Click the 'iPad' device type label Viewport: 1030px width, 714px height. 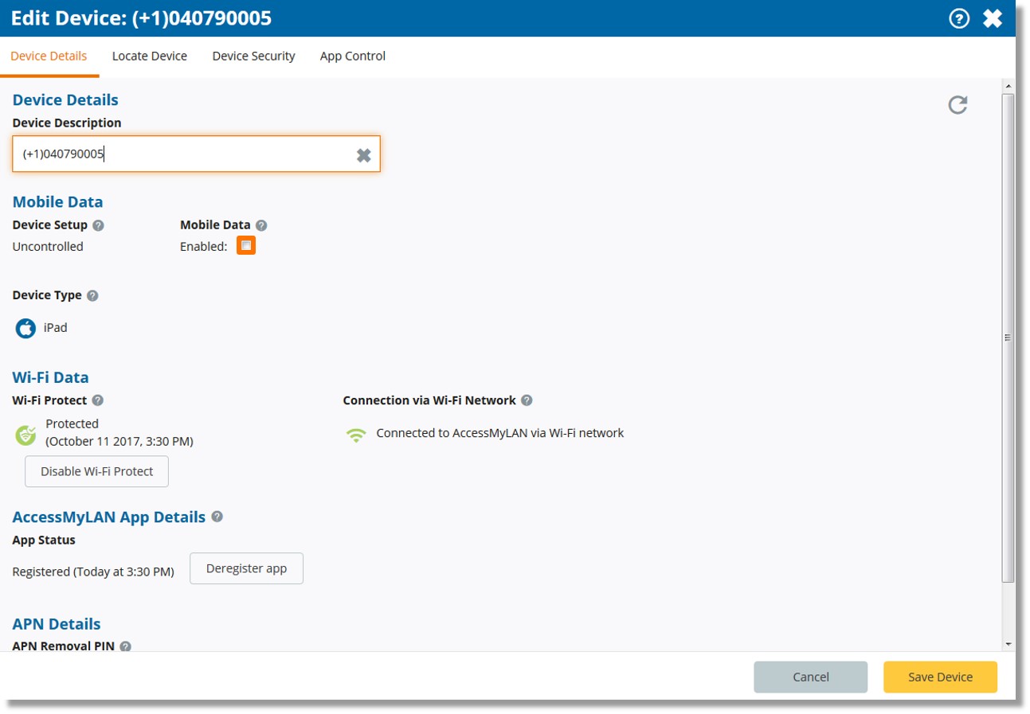tap(56, 327)
